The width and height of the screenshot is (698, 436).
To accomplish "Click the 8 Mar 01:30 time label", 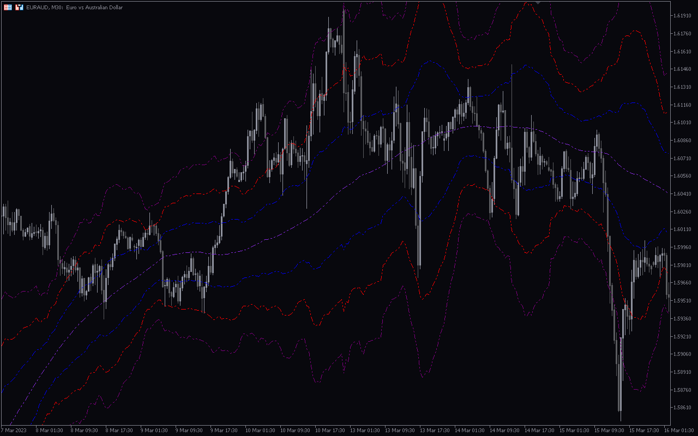I will [x=50, y=431].
